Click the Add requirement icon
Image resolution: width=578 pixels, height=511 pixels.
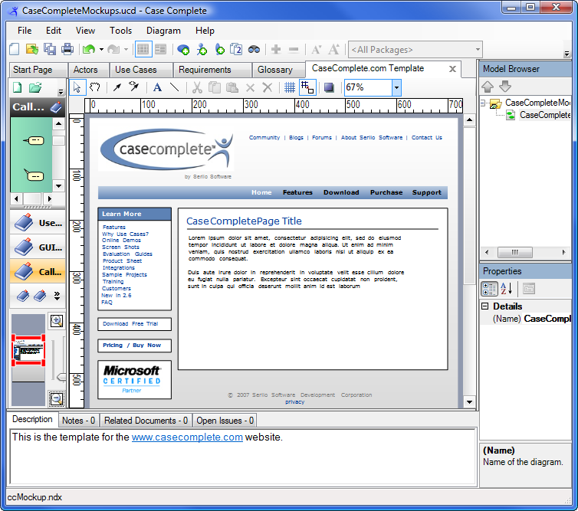pos(220,49)
